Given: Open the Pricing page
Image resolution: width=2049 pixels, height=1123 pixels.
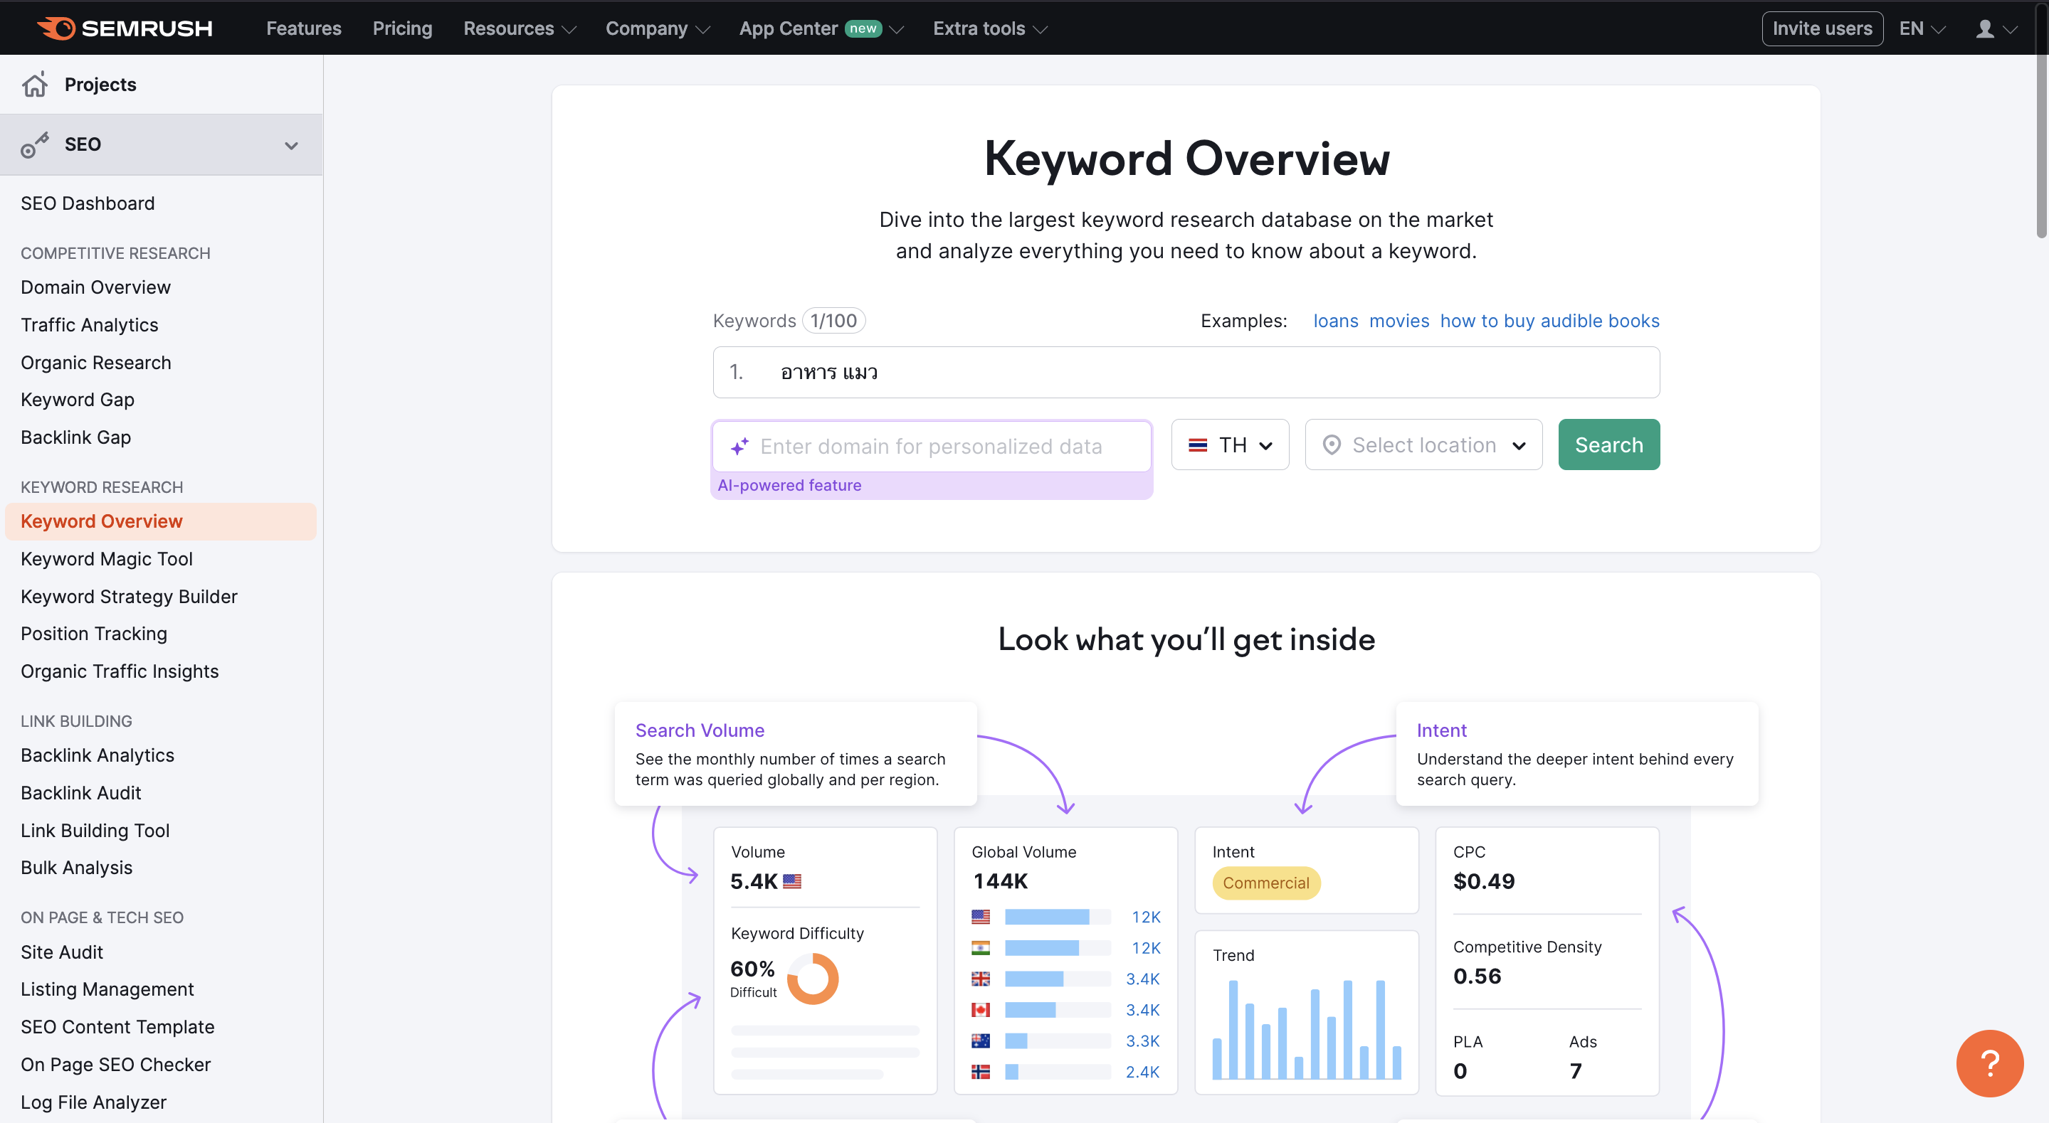Looking at the screenshot, I should 403,28.
